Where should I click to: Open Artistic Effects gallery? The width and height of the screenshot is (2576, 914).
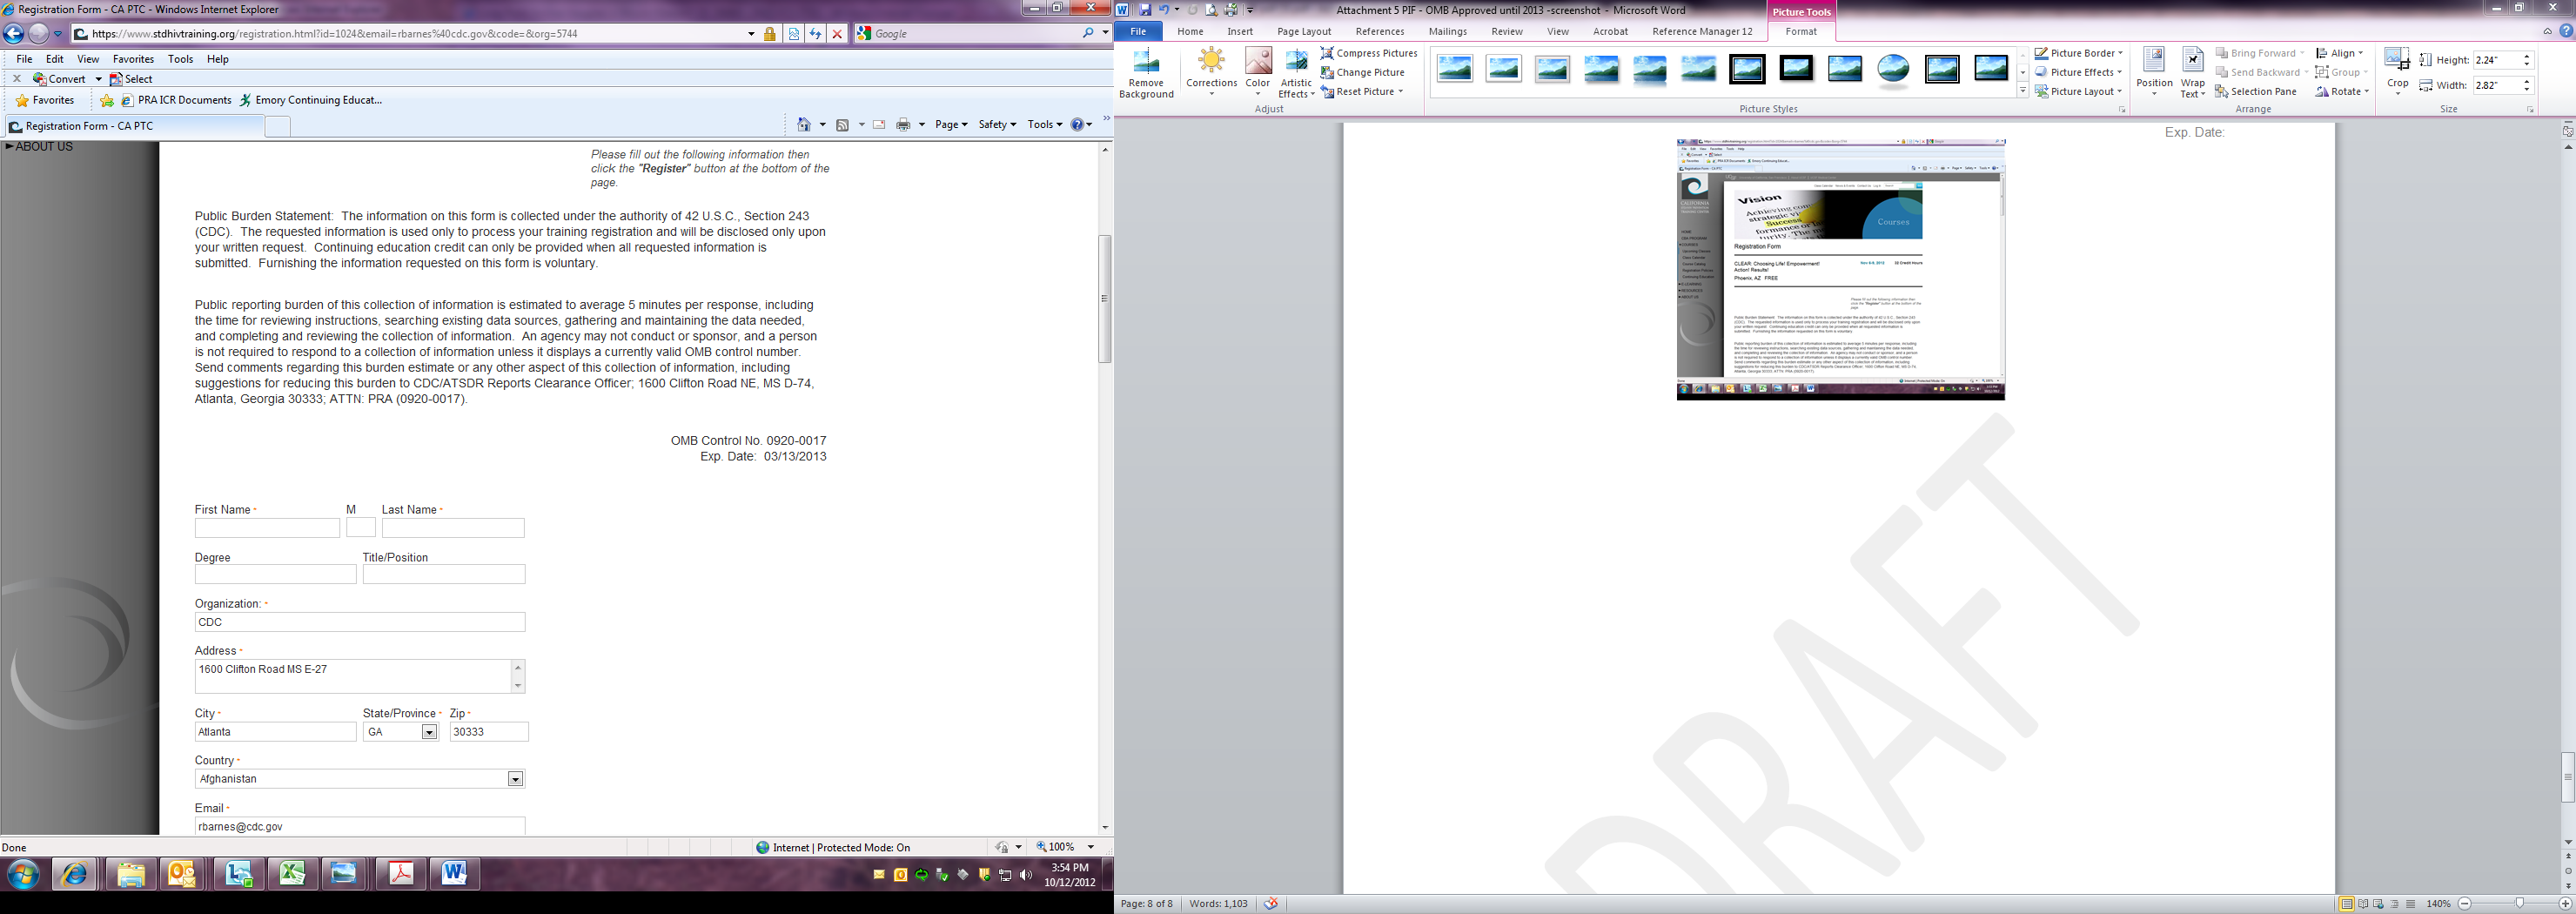(x=1296, y=73)
